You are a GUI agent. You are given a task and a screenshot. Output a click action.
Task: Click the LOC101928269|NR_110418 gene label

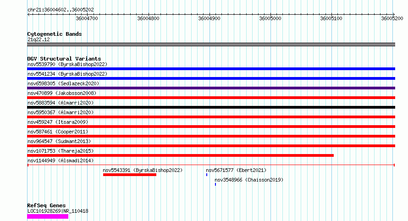pyautogui.click(x=58, y=211)
